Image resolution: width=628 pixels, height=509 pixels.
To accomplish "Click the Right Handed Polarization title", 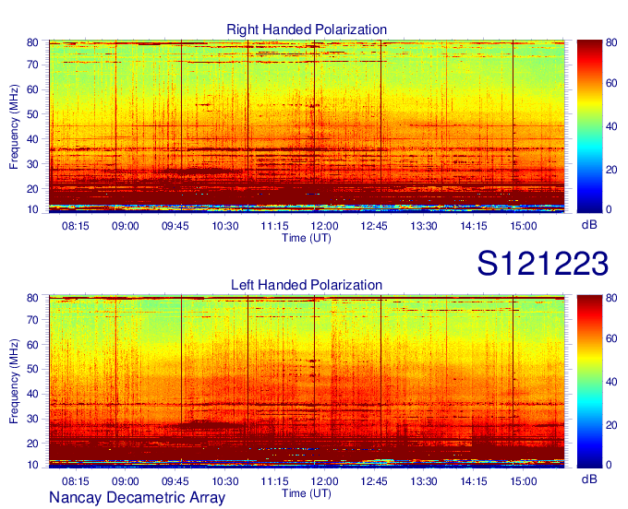I will 307,30.
